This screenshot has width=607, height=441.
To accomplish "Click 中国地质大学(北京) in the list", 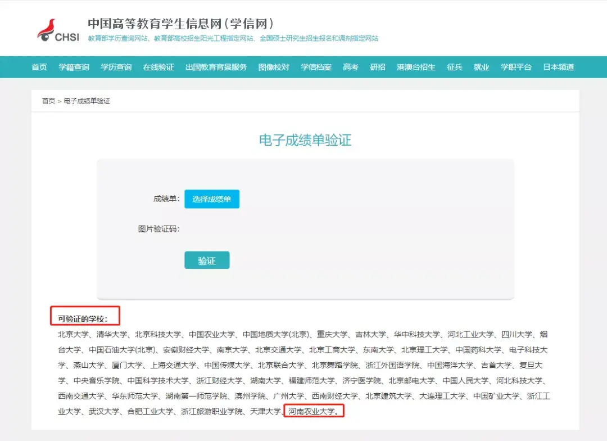I will click(275, 335).
